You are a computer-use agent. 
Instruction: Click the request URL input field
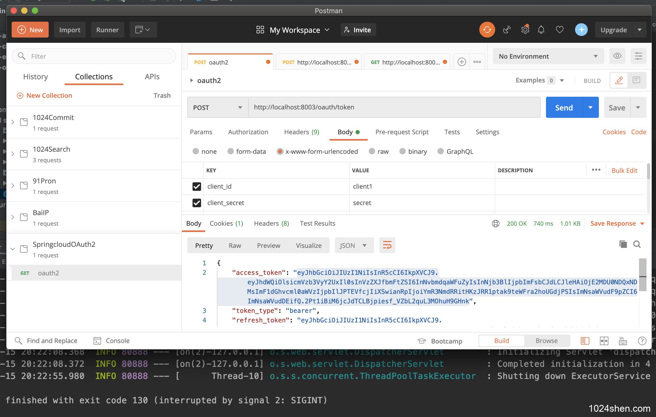pos(394,107)
